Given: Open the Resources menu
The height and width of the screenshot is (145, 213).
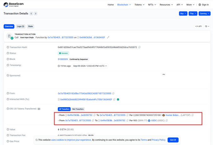Looking at the screenshot, I should coord(166,5).
